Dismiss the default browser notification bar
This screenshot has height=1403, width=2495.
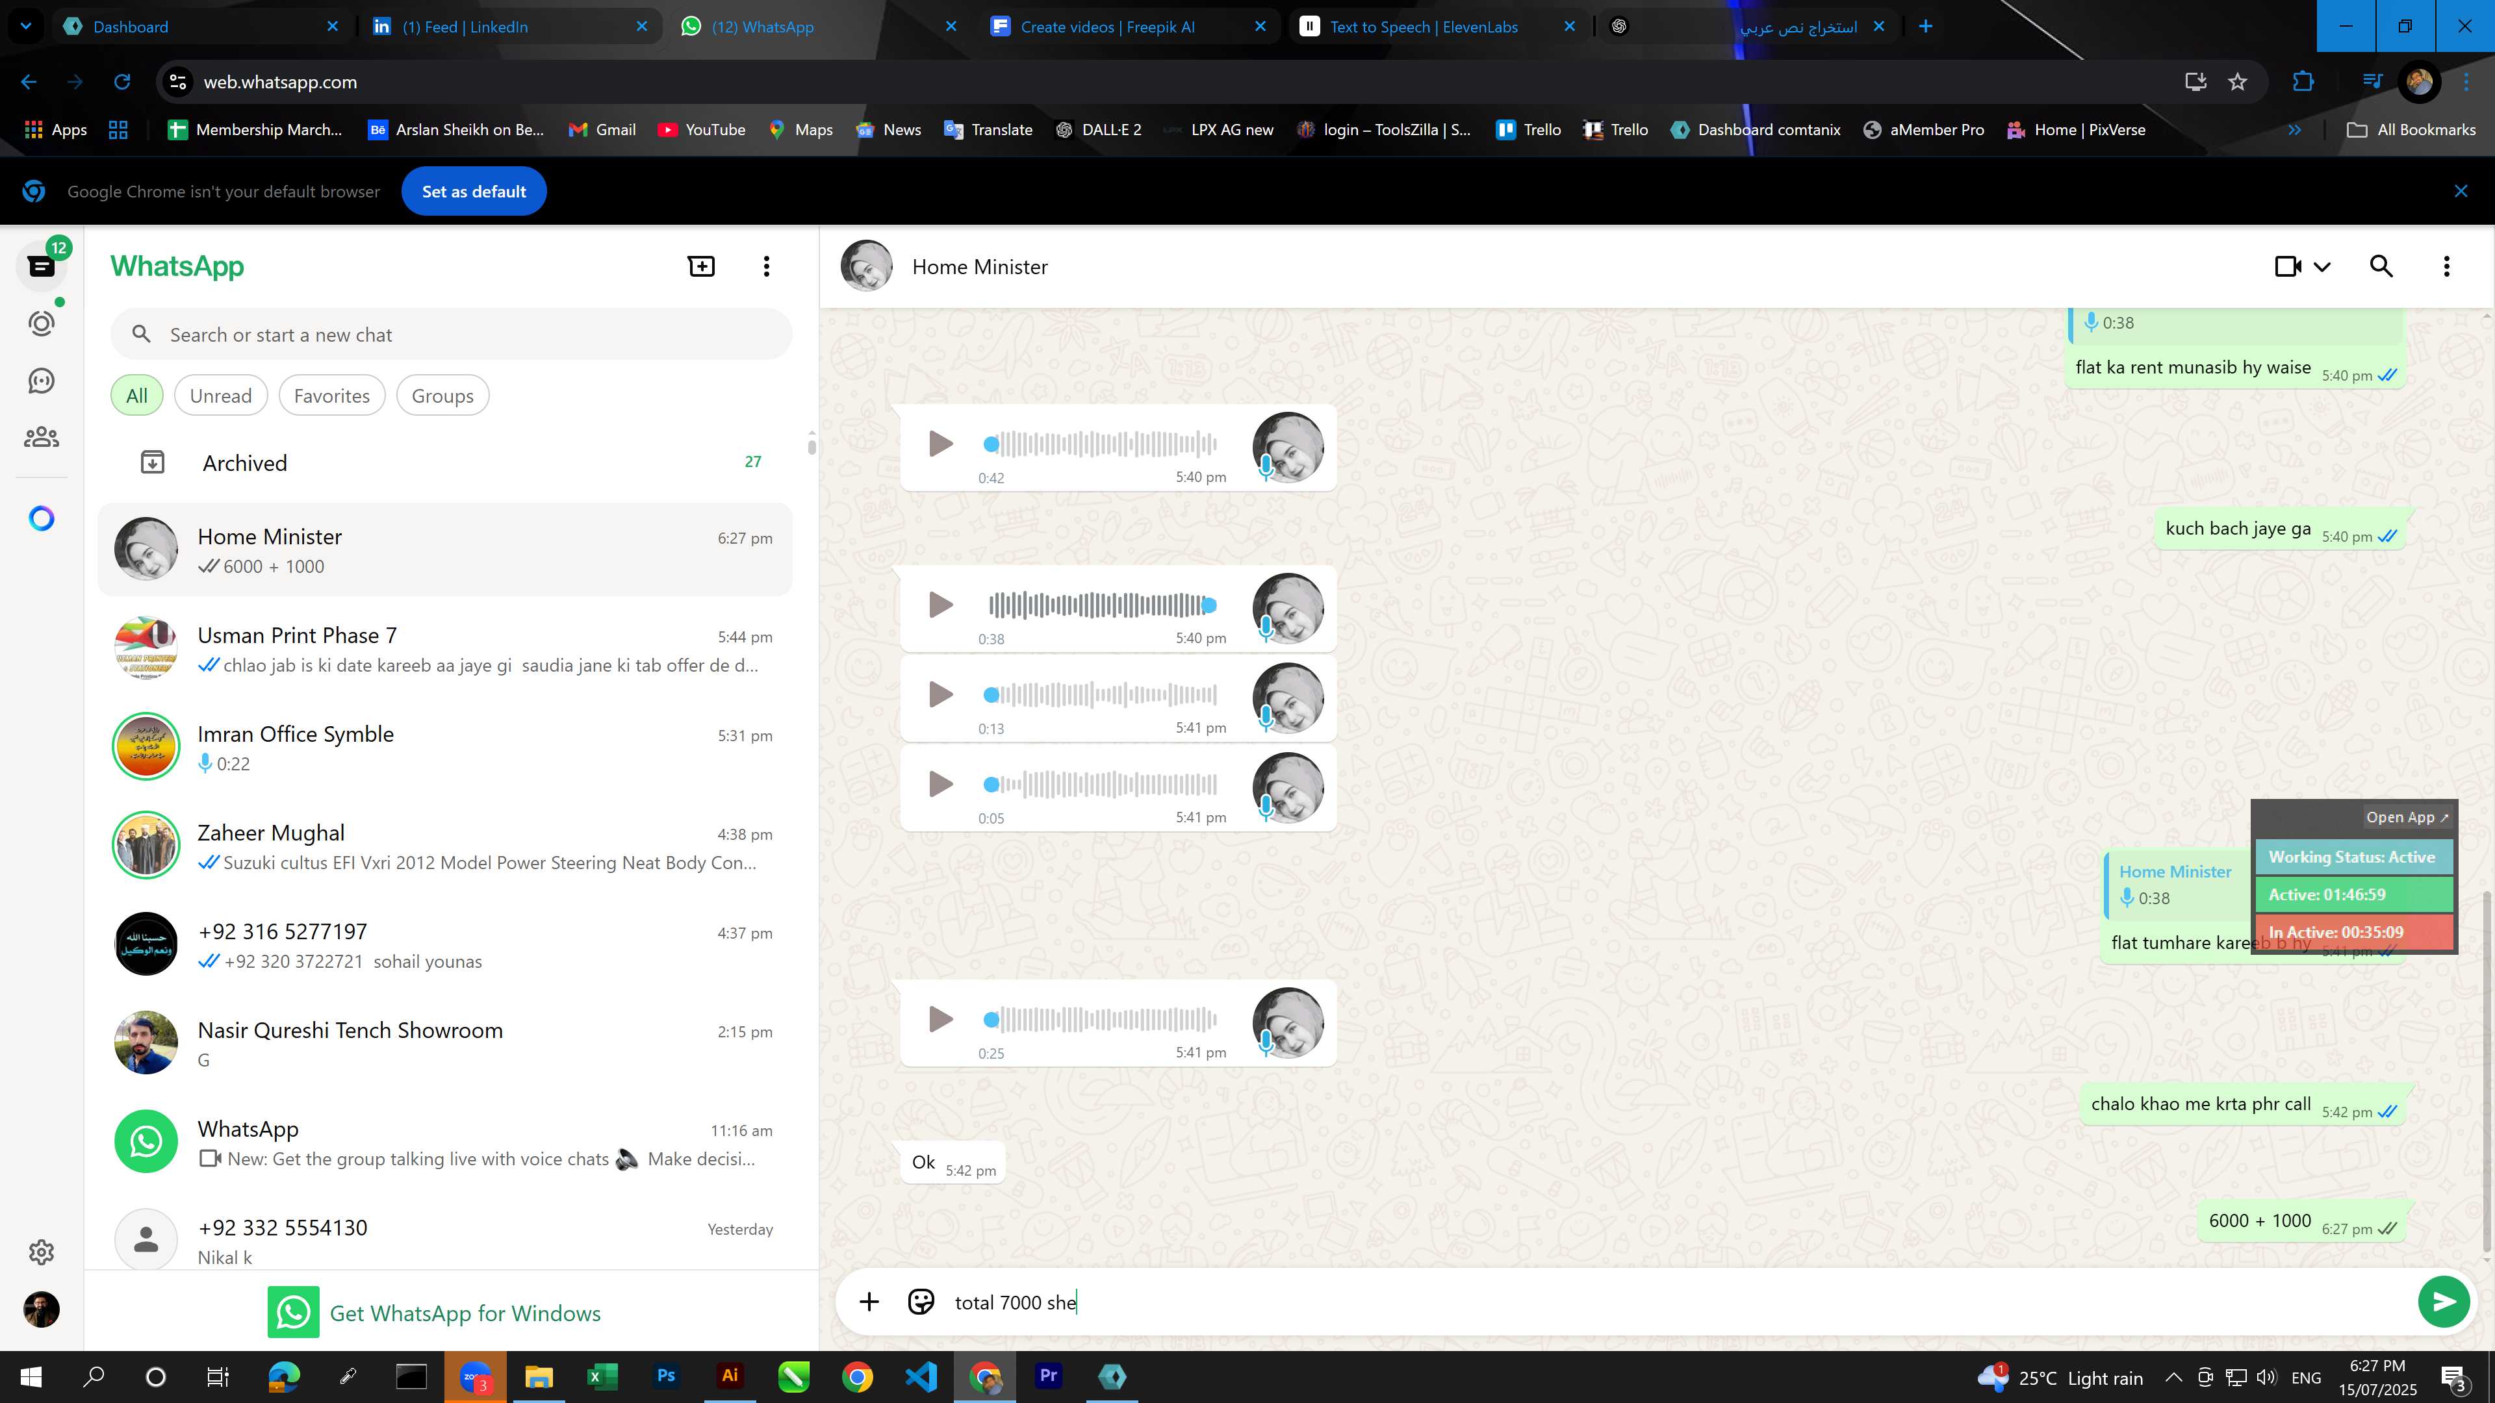point(2461,192)
